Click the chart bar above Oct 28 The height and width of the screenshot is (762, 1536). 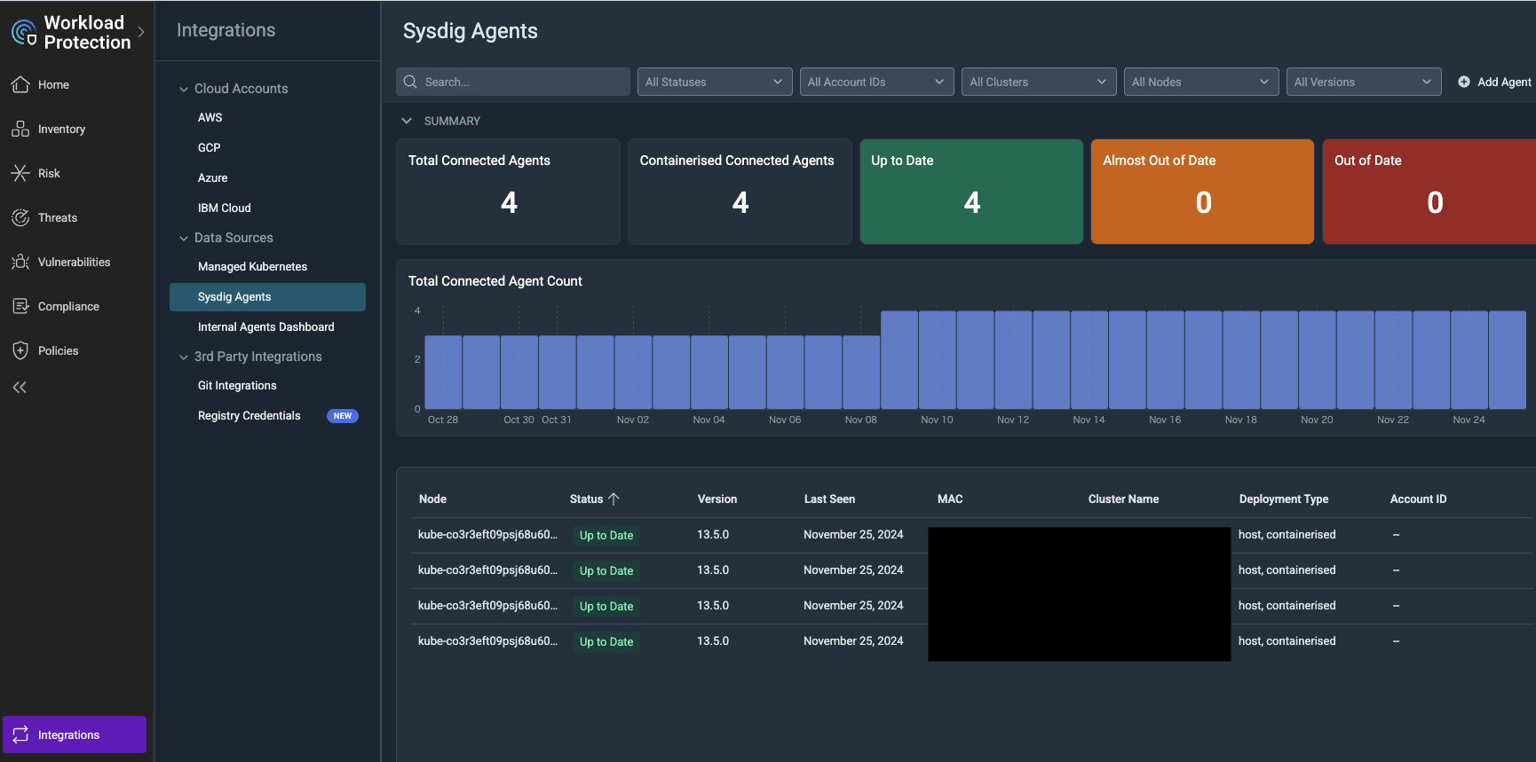(x=443, y=372)
